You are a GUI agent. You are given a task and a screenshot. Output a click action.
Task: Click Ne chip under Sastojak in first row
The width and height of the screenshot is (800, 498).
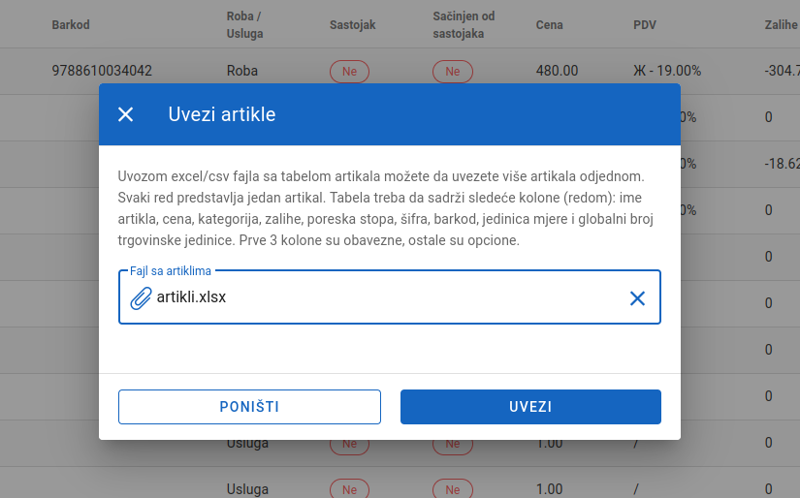pyautogui.click(x=349, y=72)
